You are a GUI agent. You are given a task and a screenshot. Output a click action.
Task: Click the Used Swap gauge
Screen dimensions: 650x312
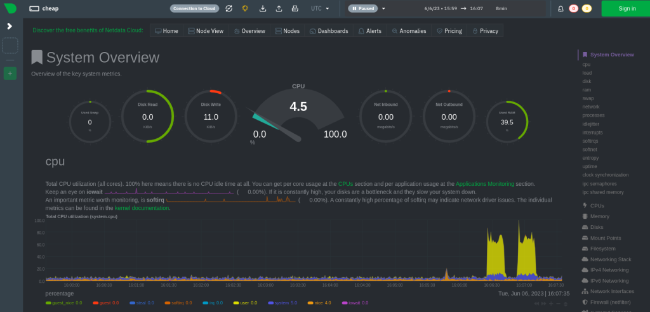tap(90, 122)
